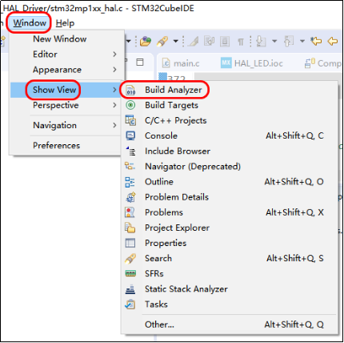Toggle block selection mode toolbar icon

point(225,42)
